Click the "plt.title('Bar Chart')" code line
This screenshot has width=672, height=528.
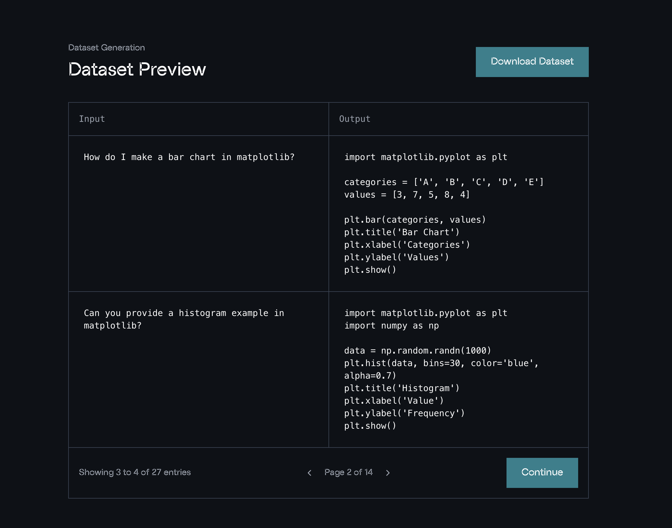402,232
